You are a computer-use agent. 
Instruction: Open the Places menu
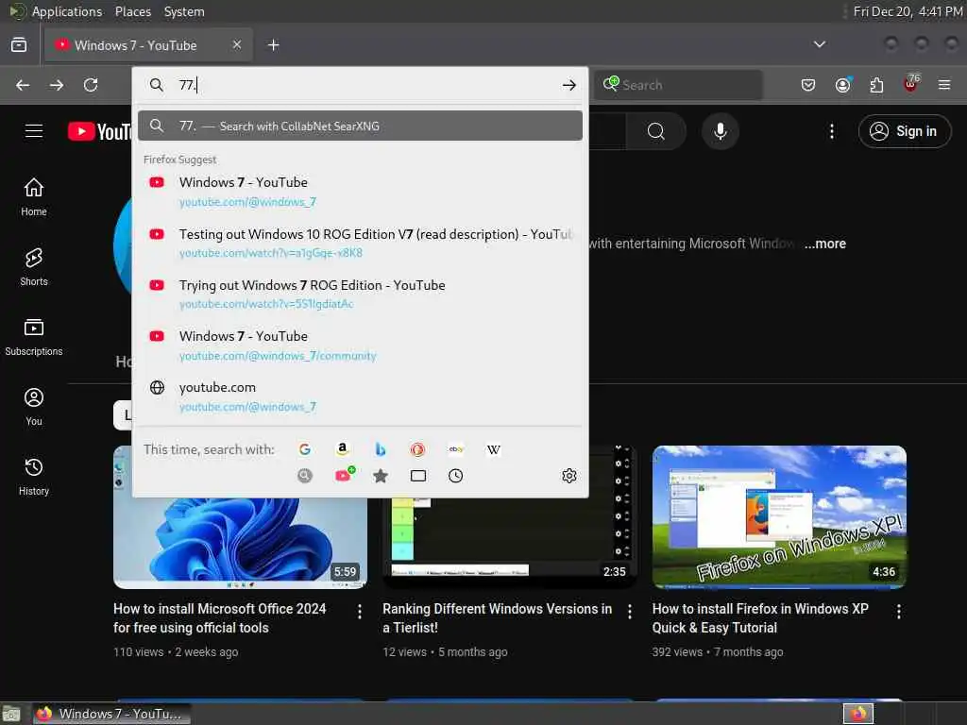pos(132,11)
